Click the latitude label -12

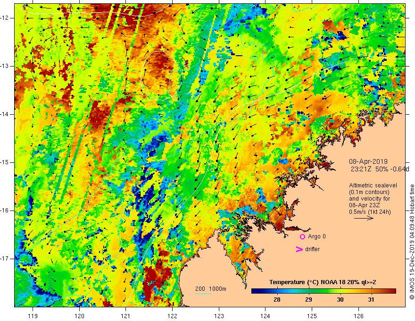tap(5, 18)
